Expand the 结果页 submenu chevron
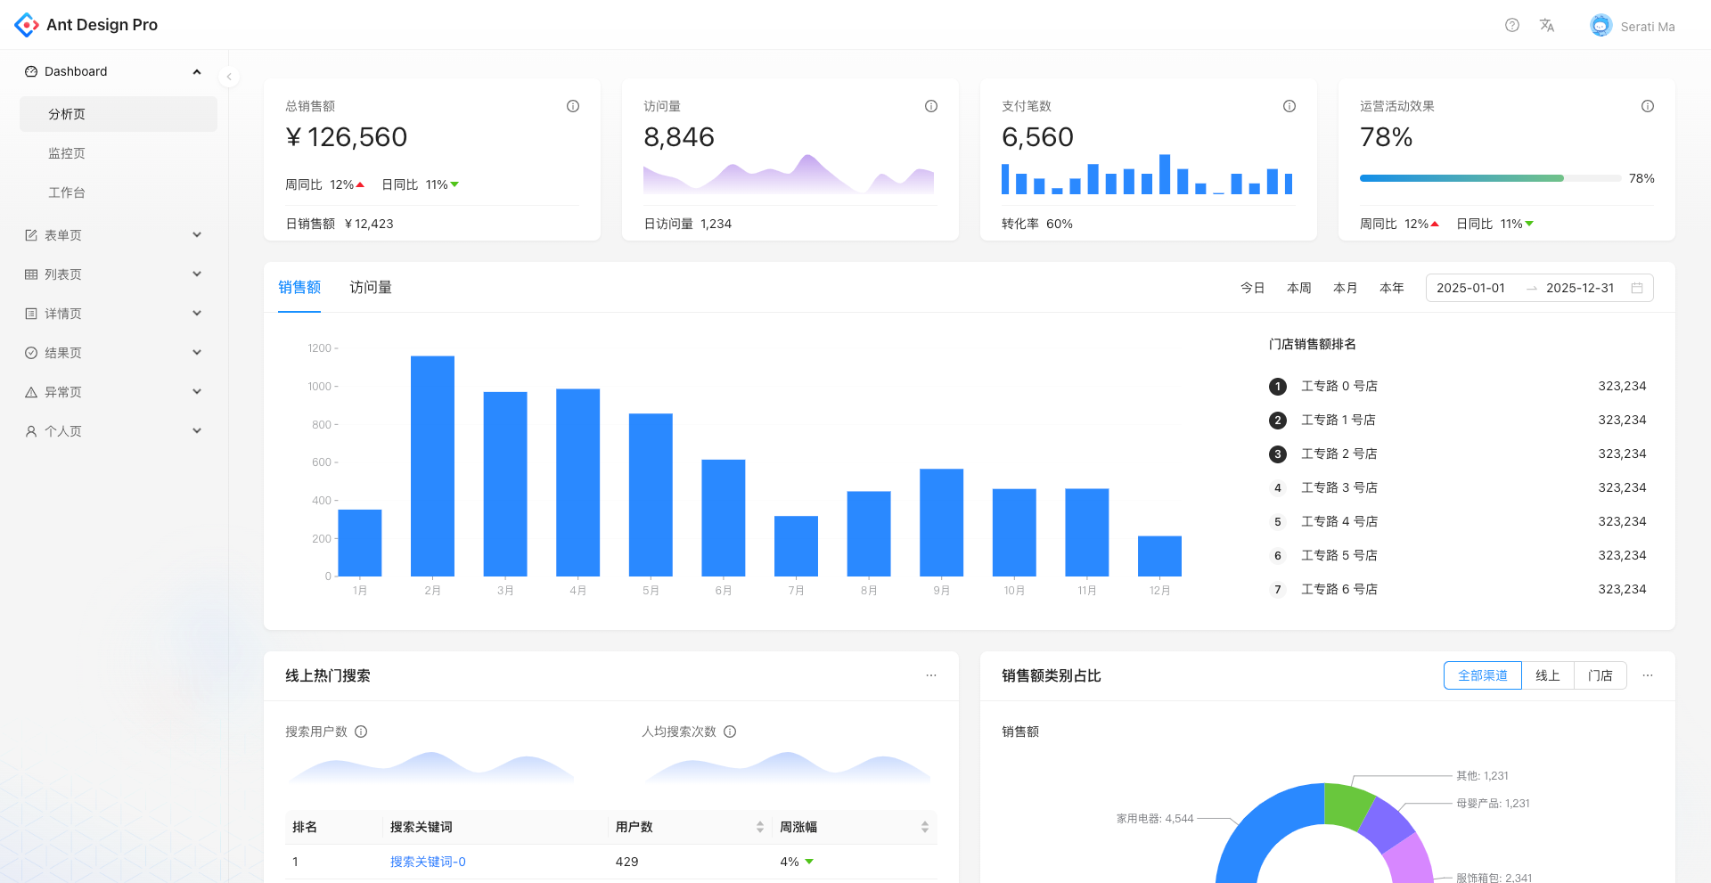Screen dimensions: 1711x883 coord(197,353)
